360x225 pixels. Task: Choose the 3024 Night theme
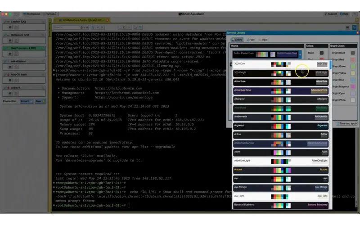coord(280,73)
